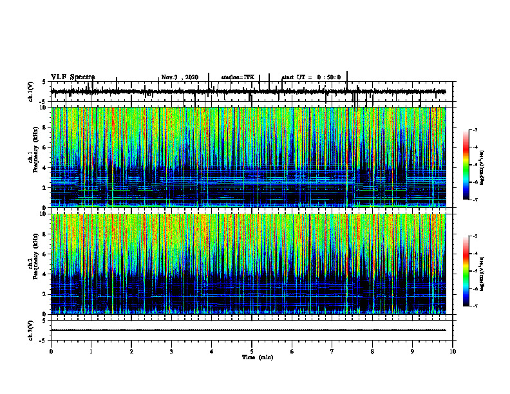Click the '-7' value on the ch.1 color bar
Screen dimensions: 510x394
point(475,200)
